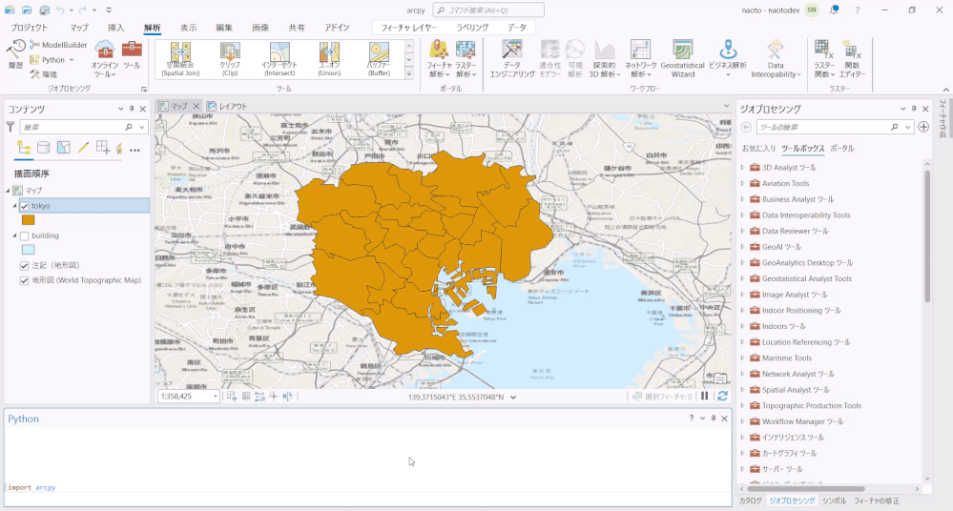Toggle visibility of World Topographic Map layer

[x=24, y=280]
